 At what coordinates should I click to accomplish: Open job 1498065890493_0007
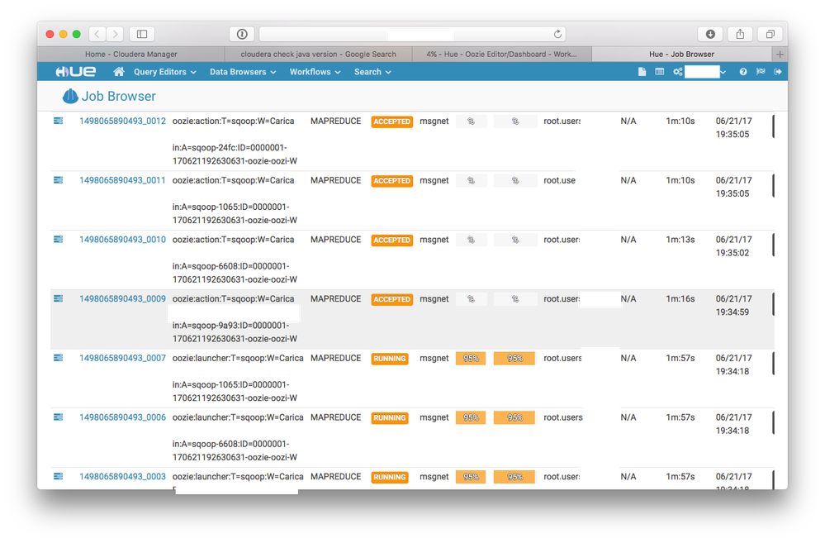coord(122,358)
